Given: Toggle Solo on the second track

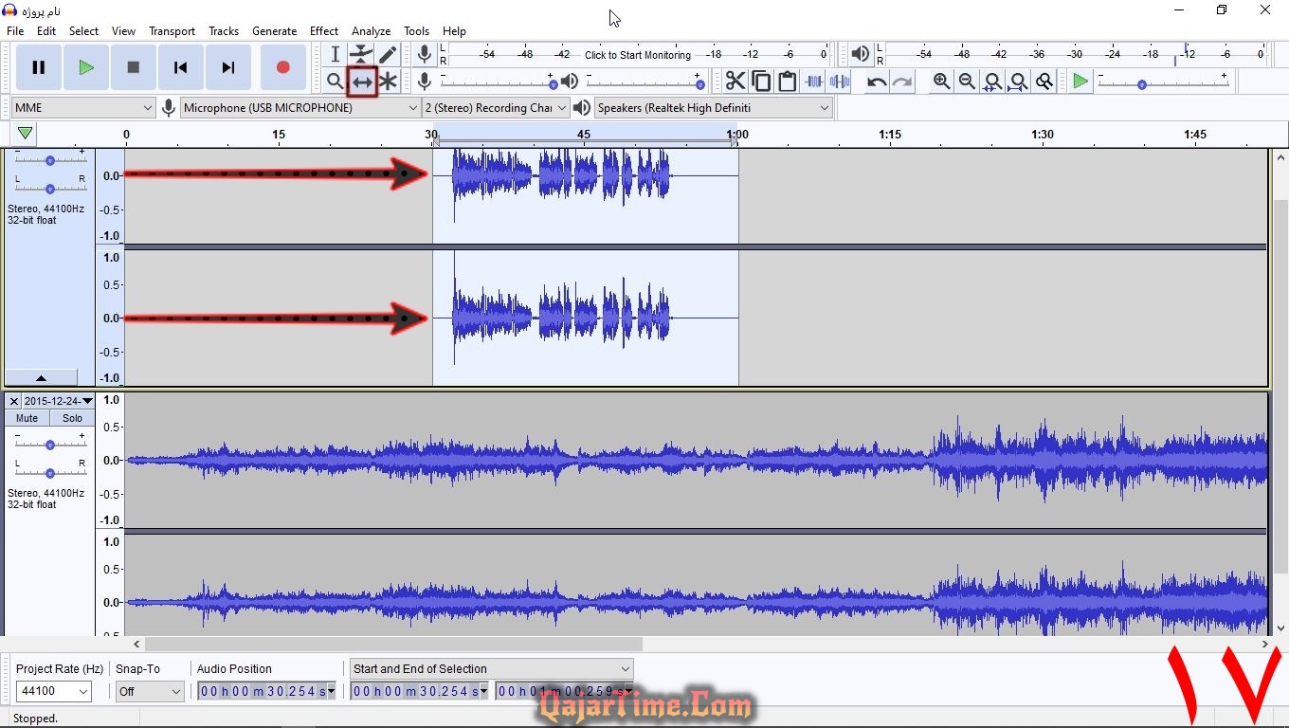Looking at the screenshot, I should coord(73,418).
